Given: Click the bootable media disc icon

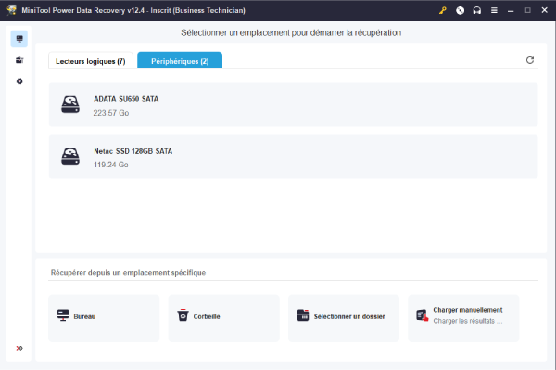Looking at the screenshot, I should (460, 10).
